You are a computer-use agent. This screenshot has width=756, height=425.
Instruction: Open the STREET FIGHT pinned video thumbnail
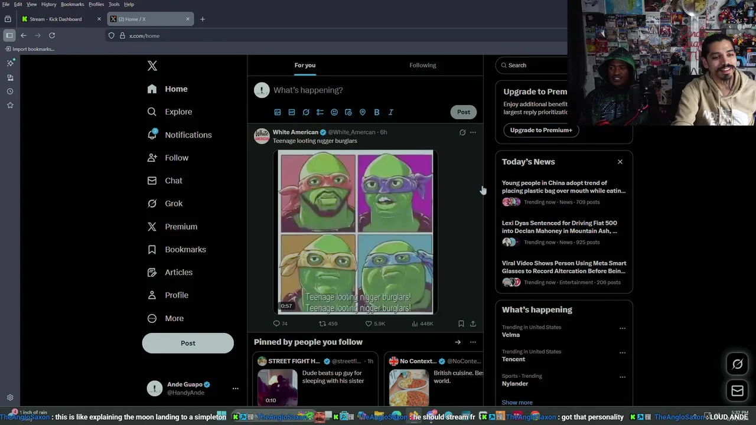[x=278, y=387]
